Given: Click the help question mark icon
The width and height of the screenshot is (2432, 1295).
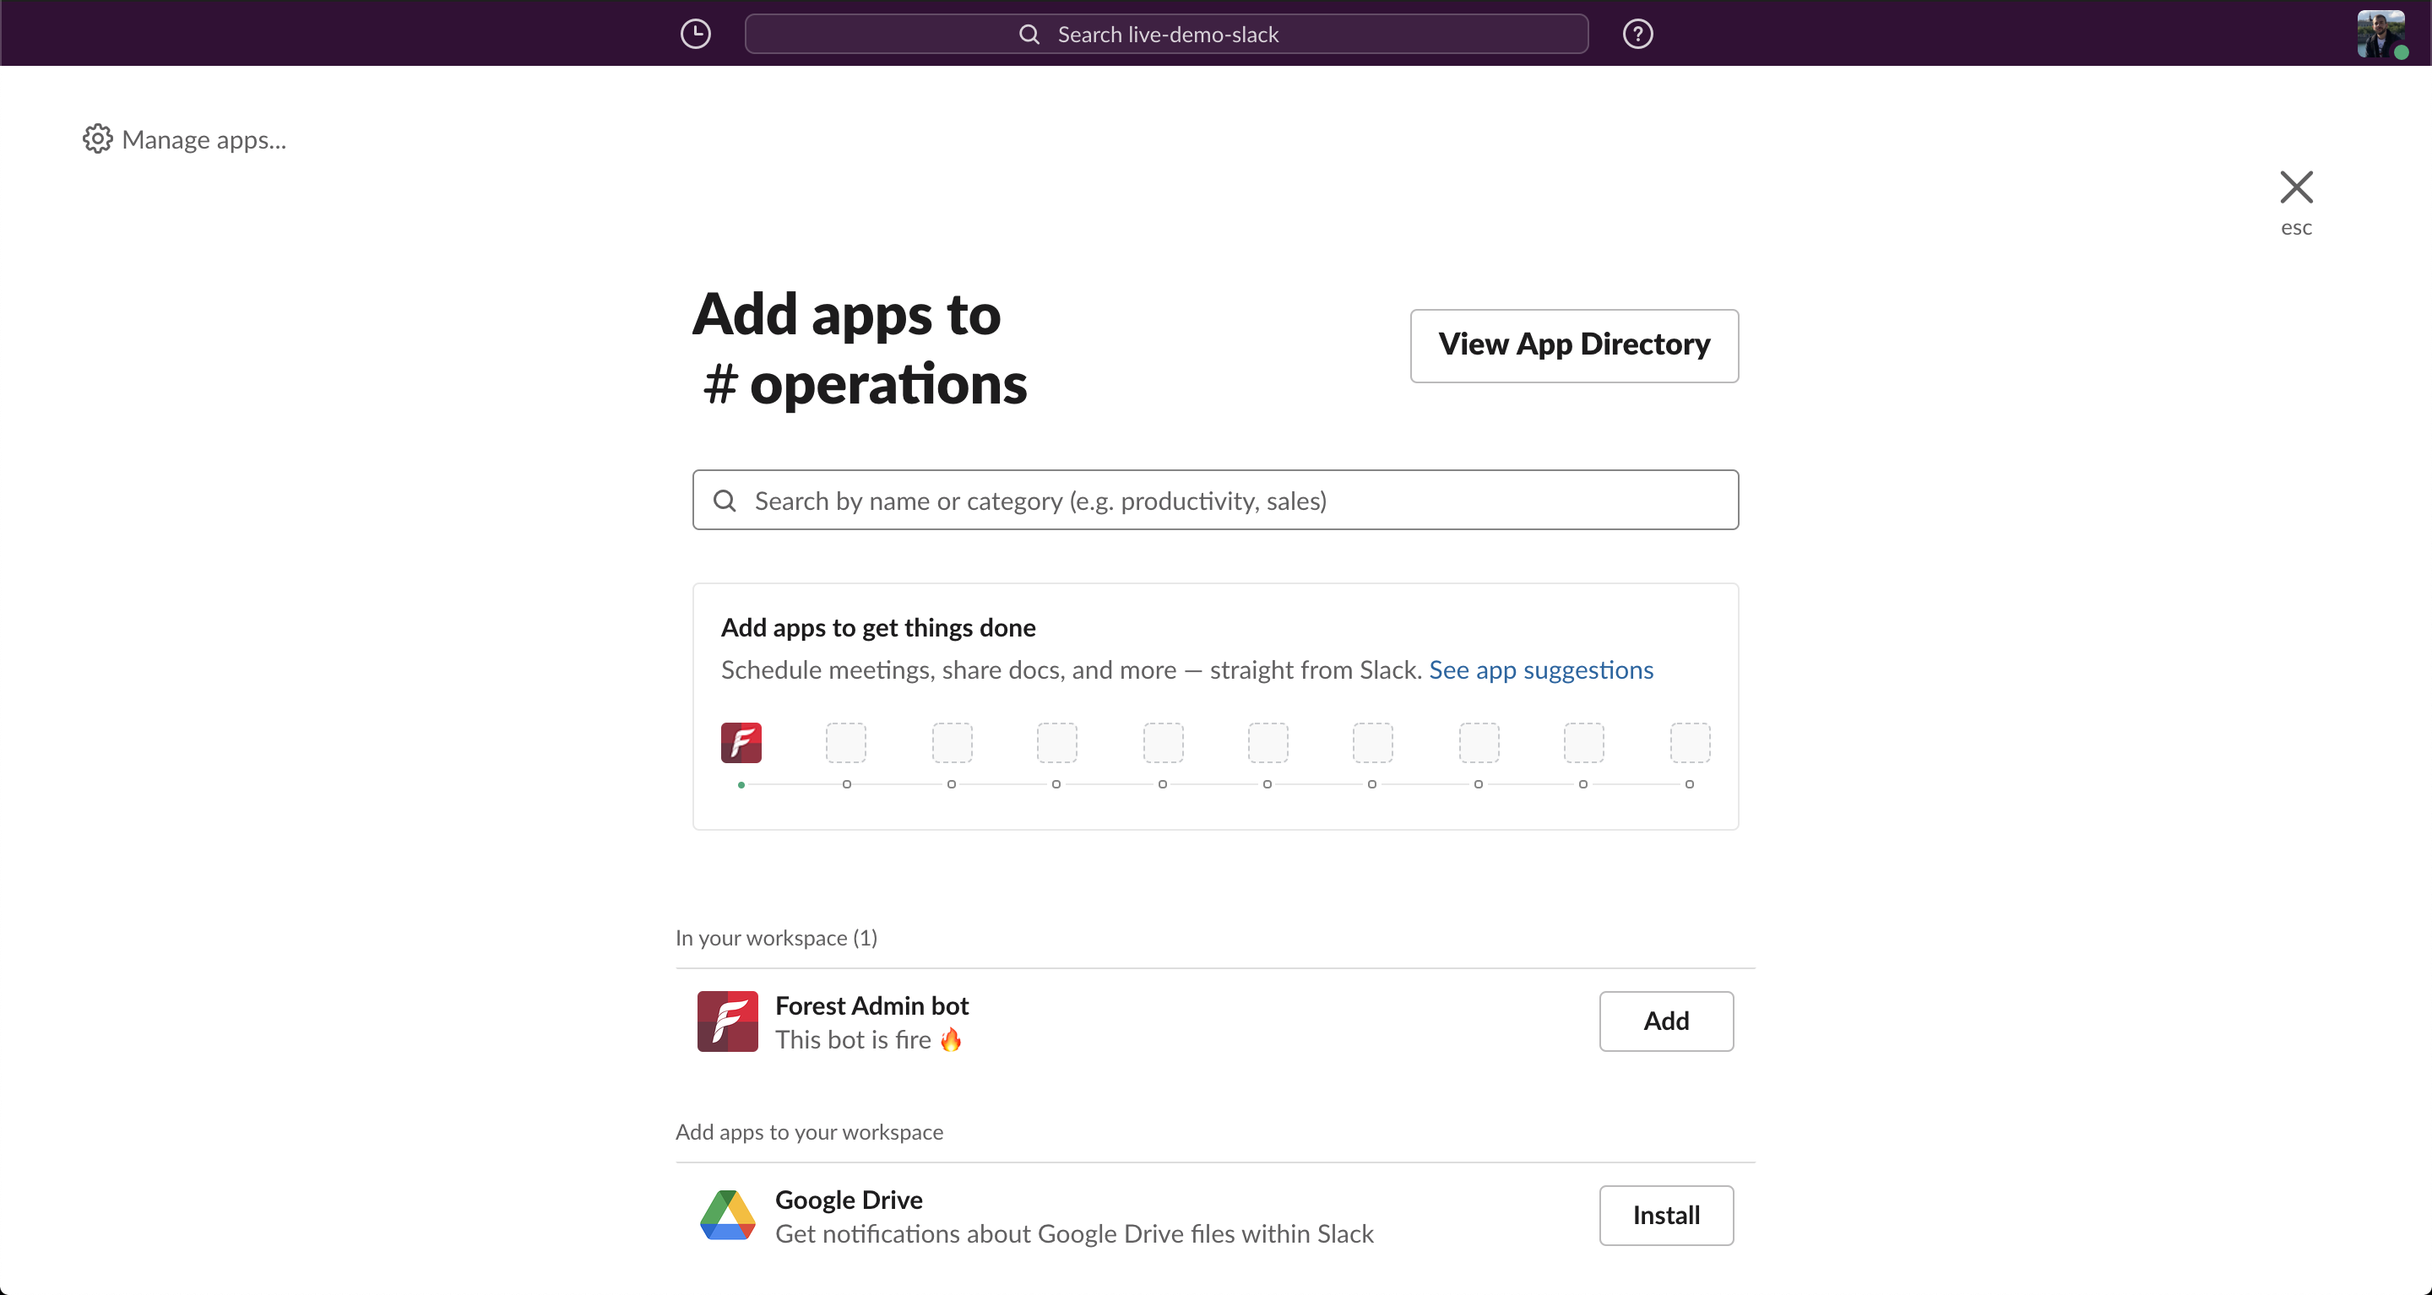Looking at the screenshot, I should [1637, 34].
